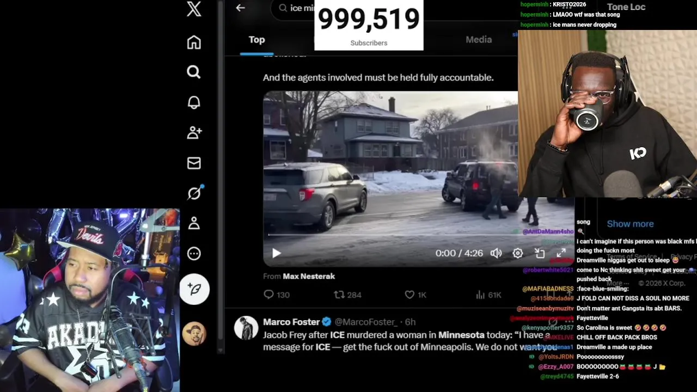
Task: Open Notifications bell icon
Action: click(x=194, y=102)
